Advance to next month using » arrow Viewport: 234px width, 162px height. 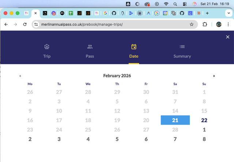(214, 76)
